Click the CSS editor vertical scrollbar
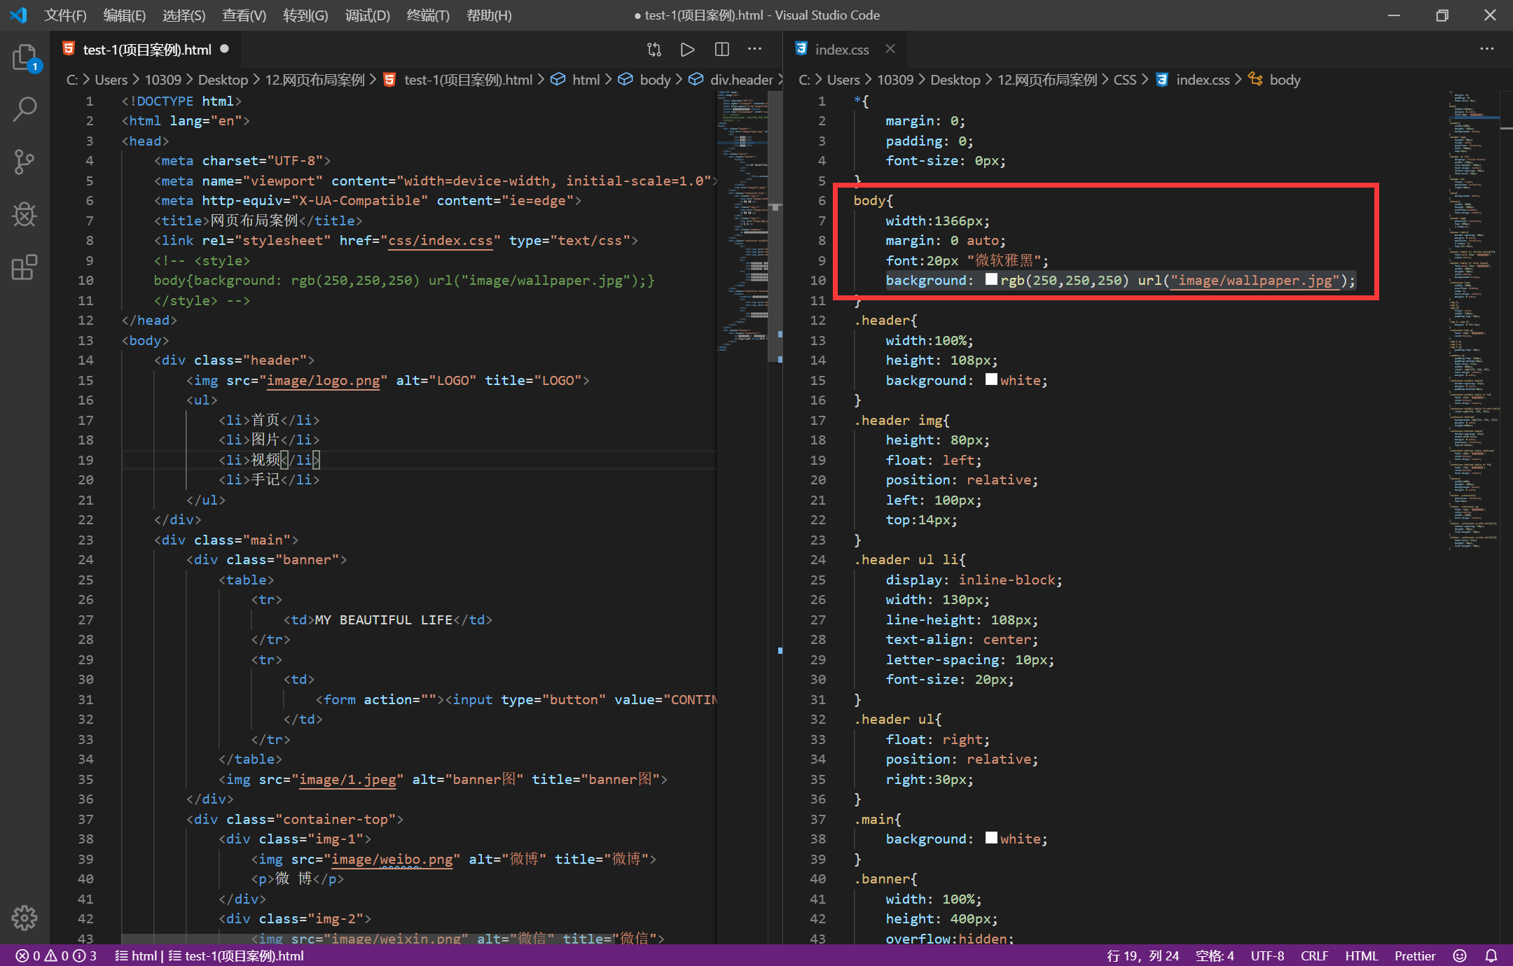 point(1506,518)
